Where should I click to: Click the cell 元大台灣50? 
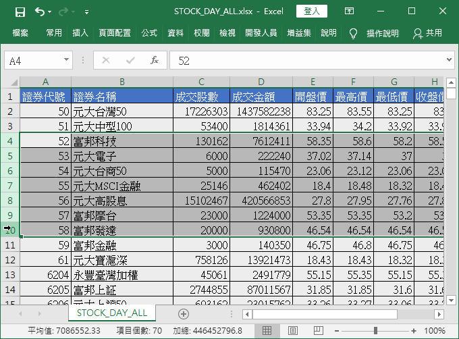click(x=122, y=111)
